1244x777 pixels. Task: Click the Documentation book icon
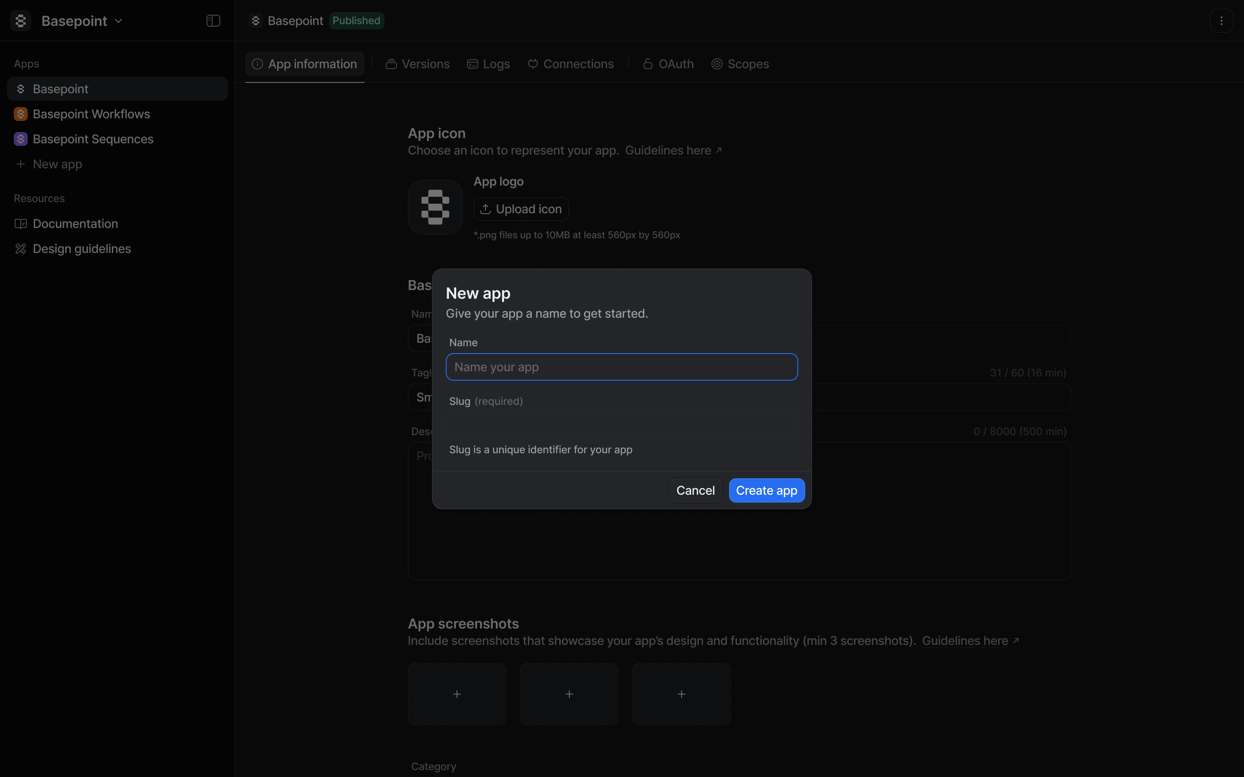click(21, 224)
